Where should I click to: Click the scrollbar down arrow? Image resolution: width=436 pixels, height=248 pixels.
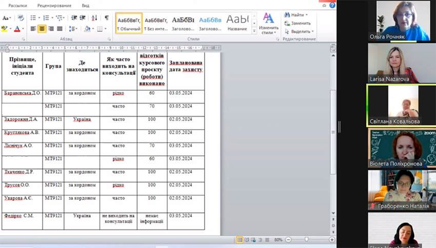click(x=333, y=213)
